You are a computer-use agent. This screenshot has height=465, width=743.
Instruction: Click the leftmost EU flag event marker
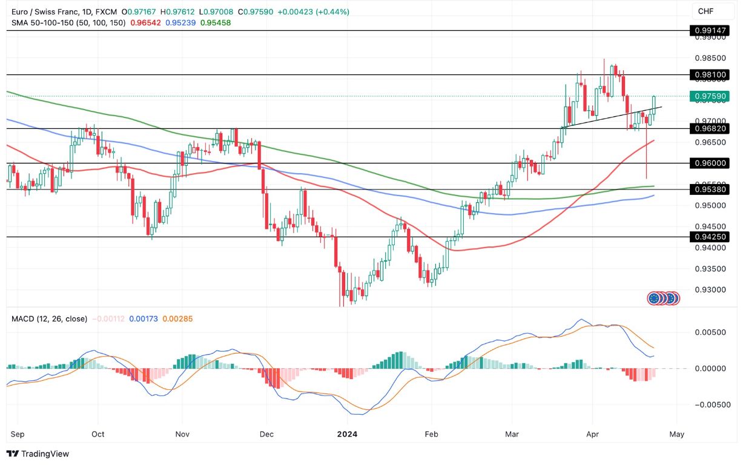point(654,297)
